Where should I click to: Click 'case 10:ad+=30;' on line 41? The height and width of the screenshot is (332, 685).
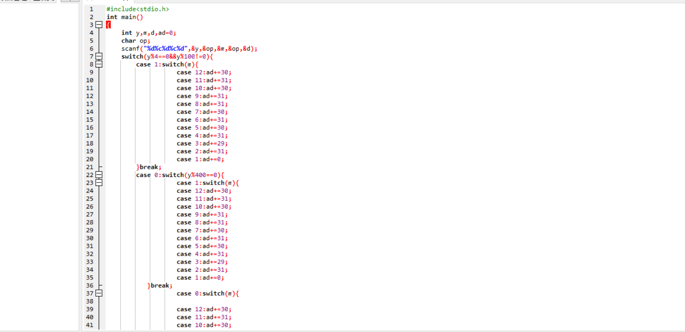204,325
